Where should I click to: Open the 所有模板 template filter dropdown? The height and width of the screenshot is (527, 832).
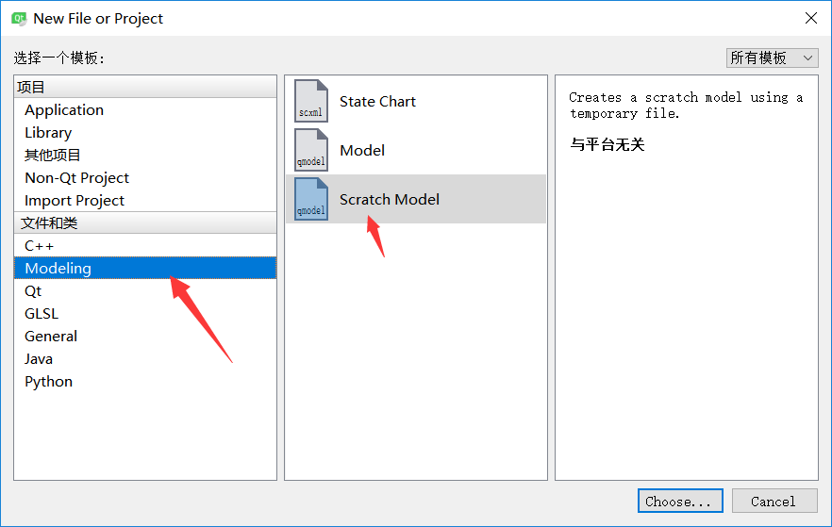click(772, 58)
